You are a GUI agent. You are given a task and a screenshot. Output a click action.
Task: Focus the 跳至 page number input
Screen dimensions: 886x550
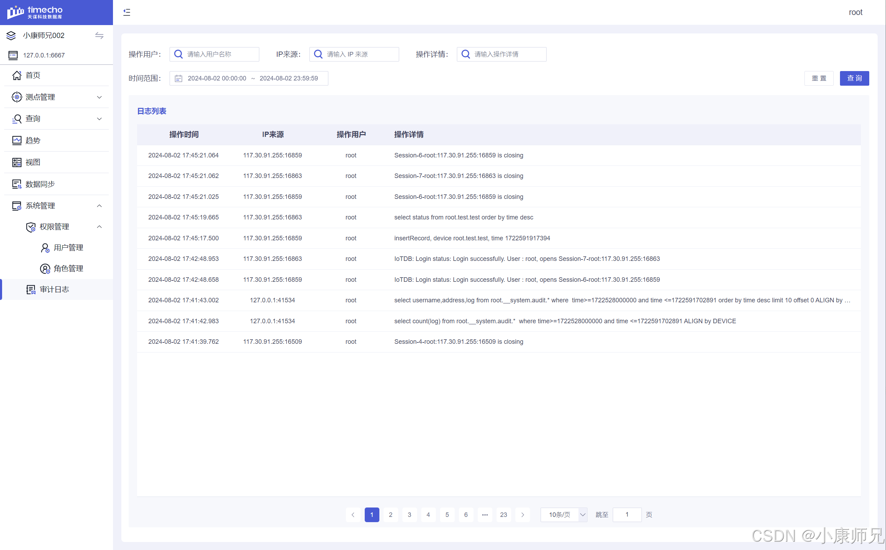[627, 515]
